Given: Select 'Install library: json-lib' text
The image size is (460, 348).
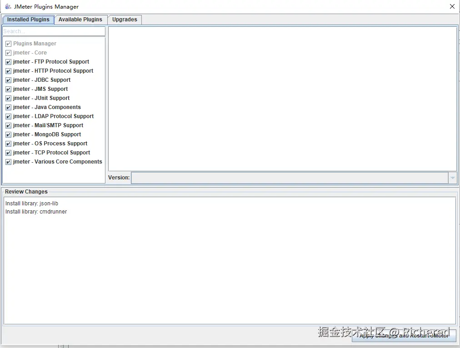Looking at the screenshot, I should (x=32, y=204).
